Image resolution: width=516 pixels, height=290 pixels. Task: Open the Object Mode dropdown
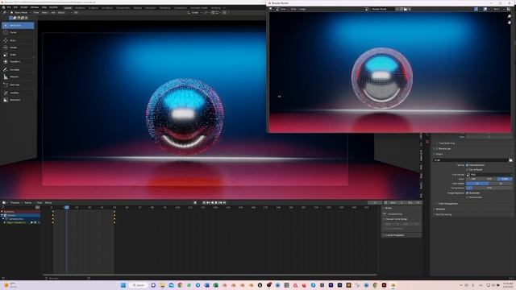20,13
